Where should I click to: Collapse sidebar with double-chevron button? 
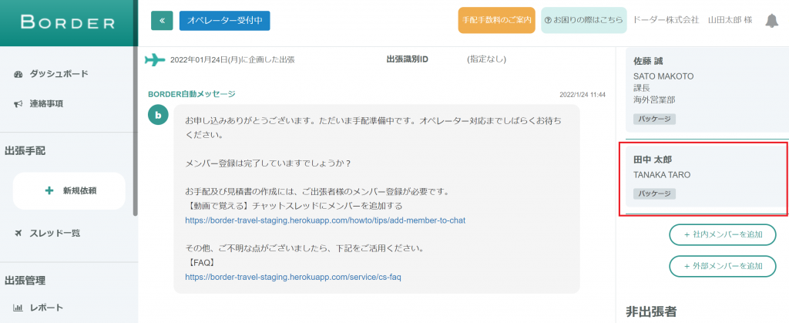[x=162, y=21]
